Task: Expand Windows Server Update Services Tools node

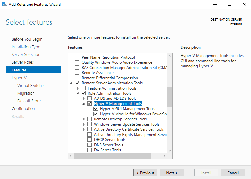Action: (84, 124)
